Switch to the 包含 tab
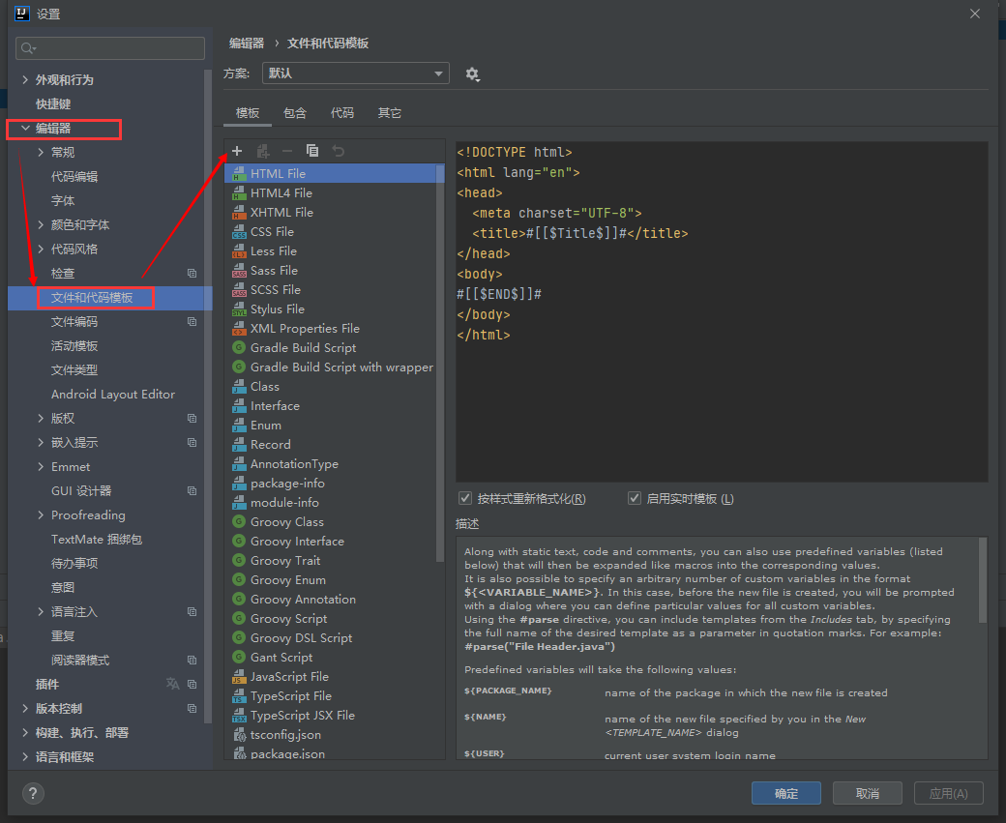 coord(295,113)
